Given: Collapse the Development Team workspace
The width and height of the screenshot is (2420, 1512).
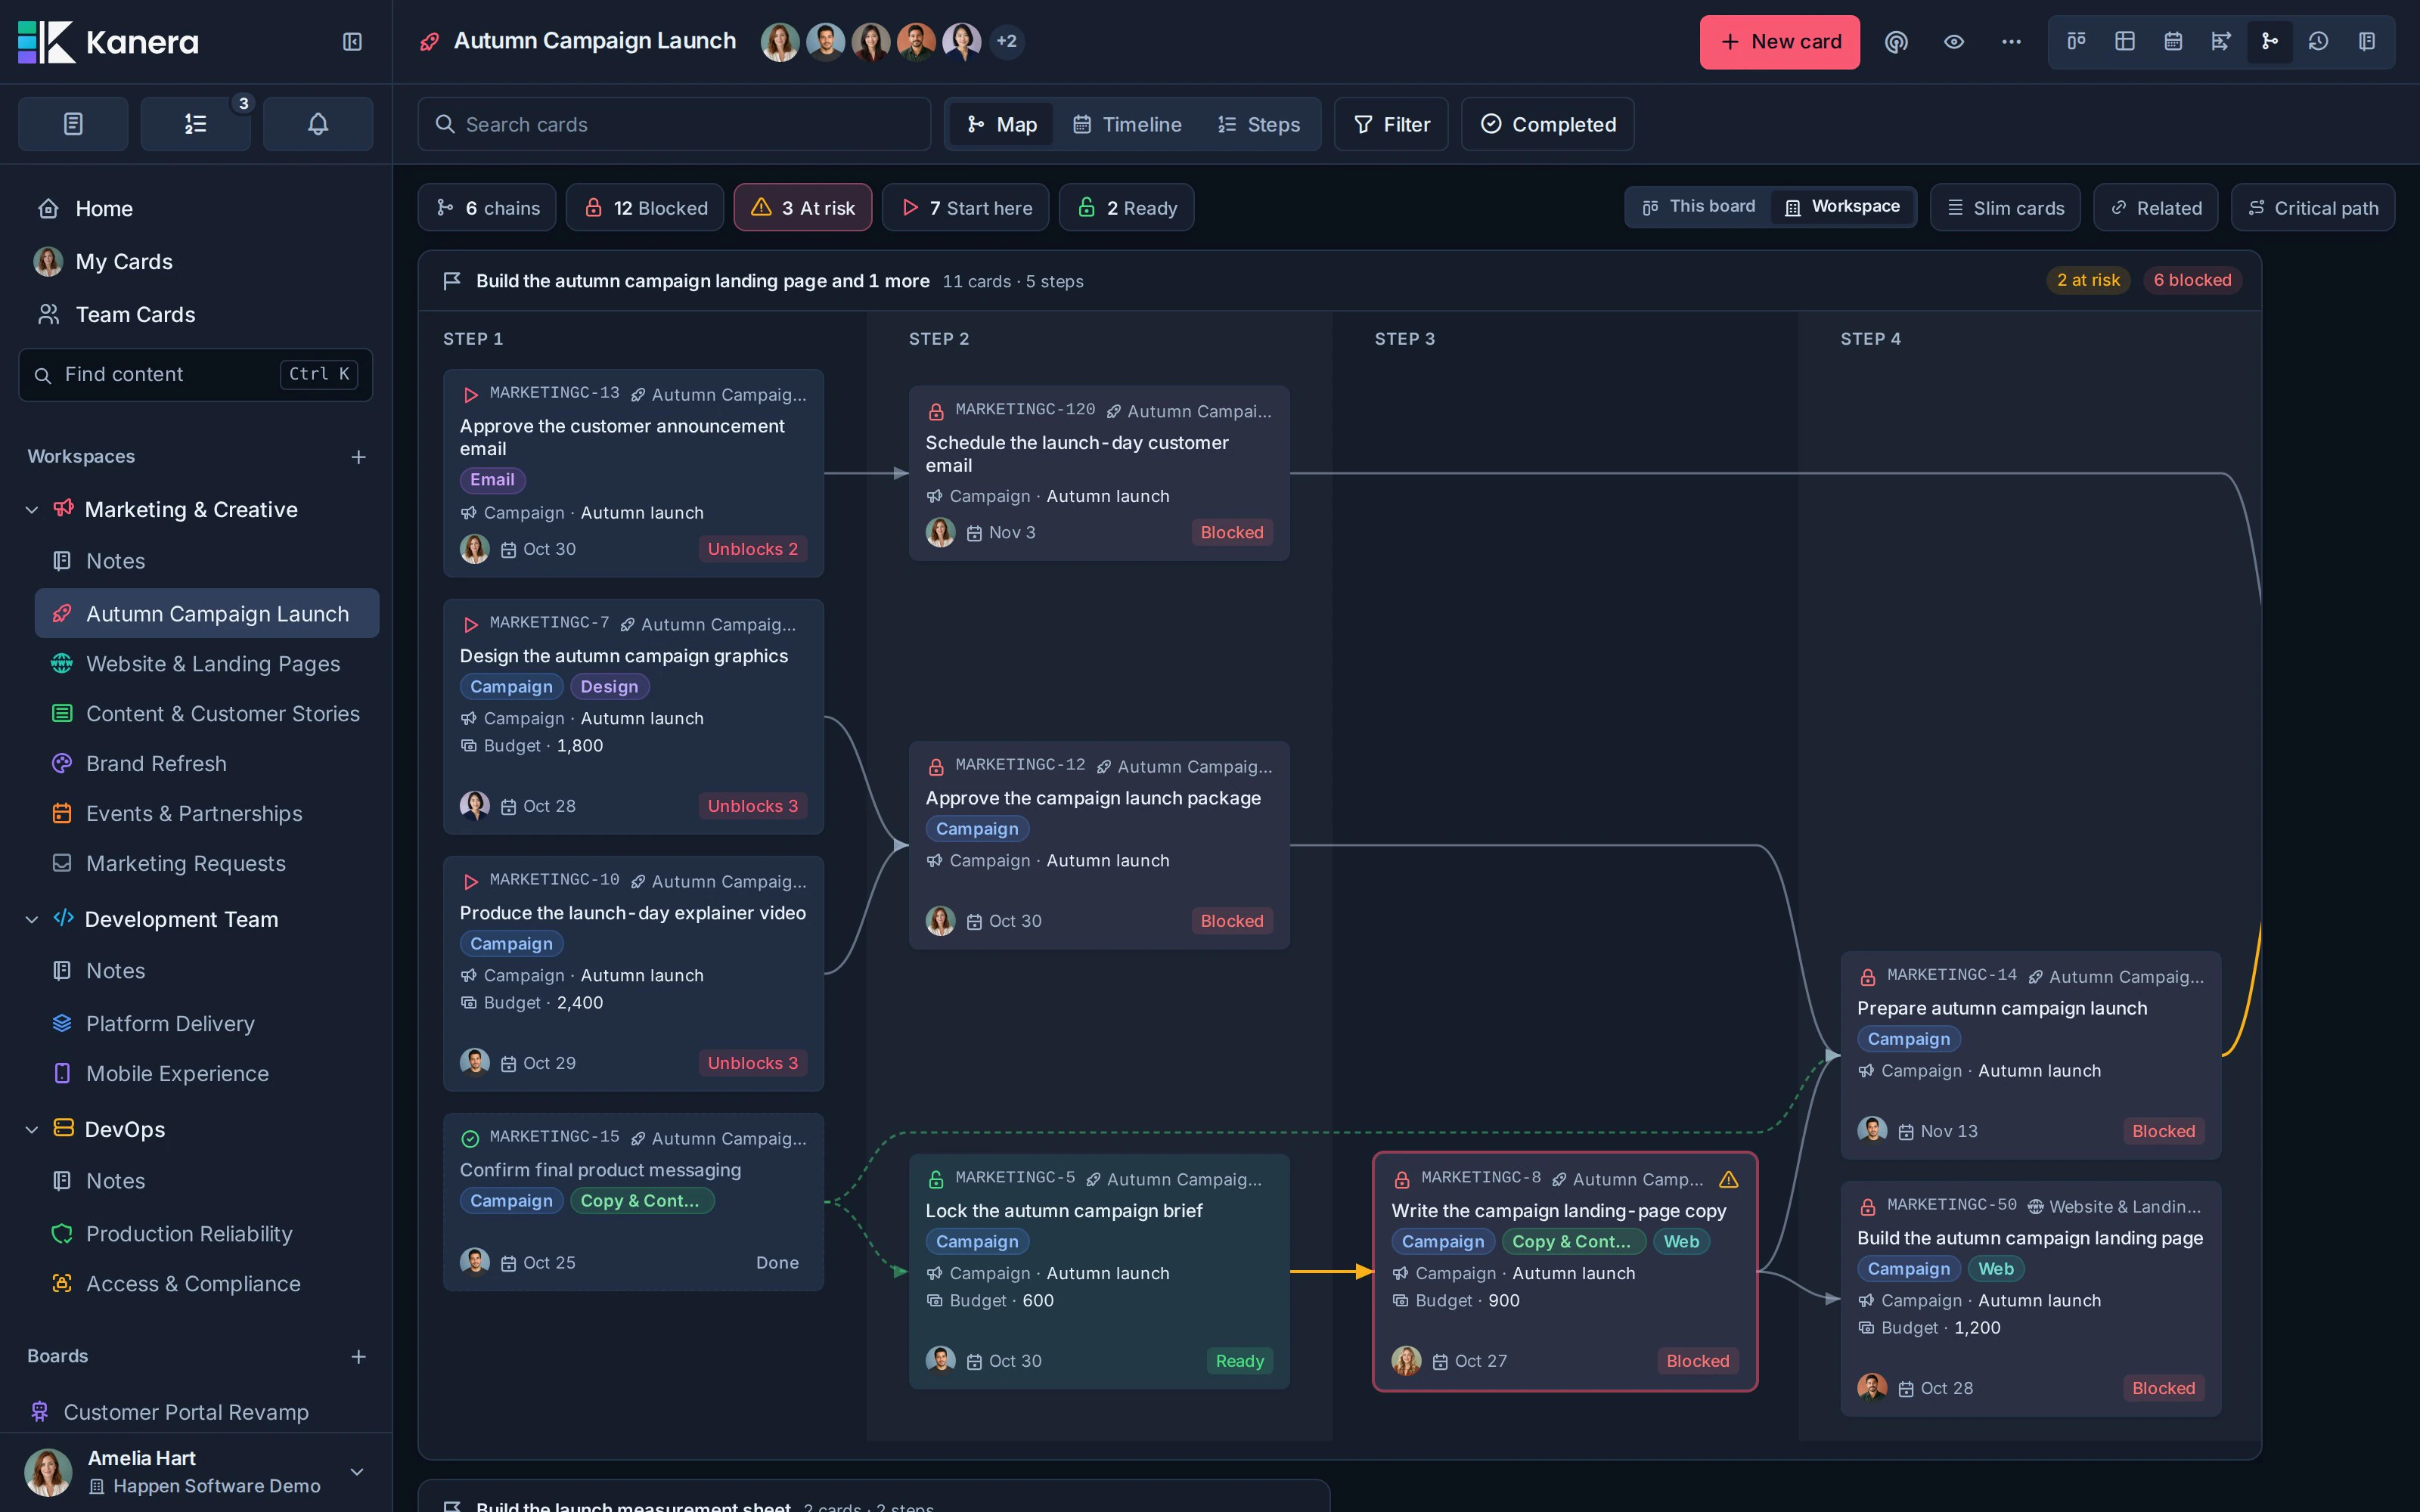Looking at the screenshot, I should click(x=32, y=920).
